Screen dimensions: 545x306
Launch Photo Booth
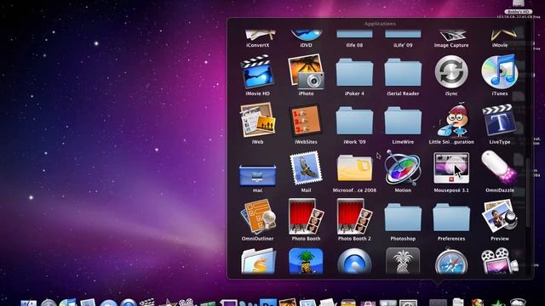coord(306,217)
